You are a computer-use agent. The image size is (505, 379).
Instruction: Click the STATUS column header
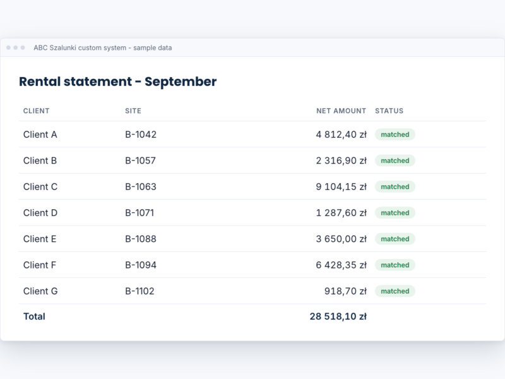click(x=389, y=111)
